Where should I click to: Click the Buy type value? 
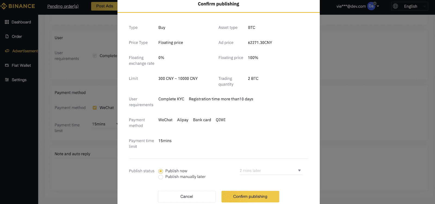tap(162, 28)
